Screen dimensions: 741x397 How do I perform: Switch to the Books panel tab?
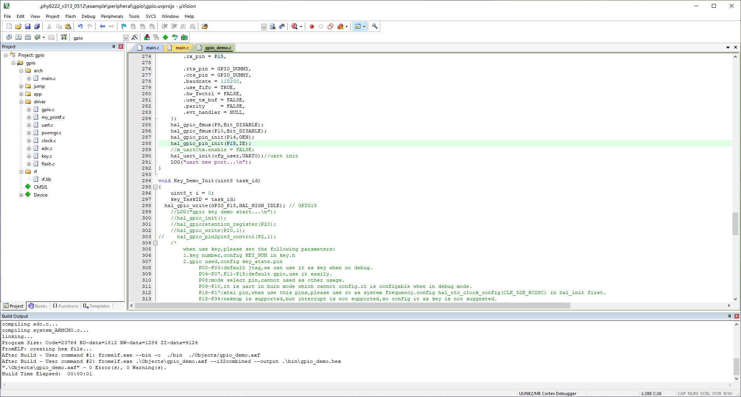(38, 306)
